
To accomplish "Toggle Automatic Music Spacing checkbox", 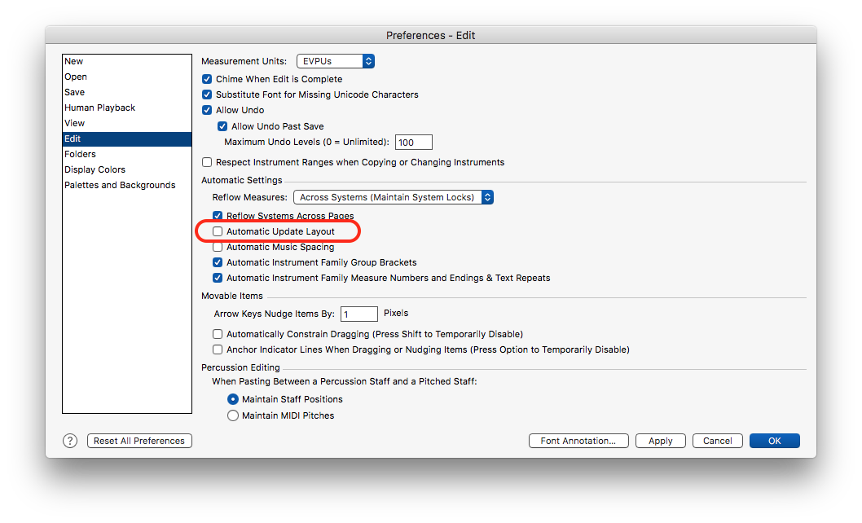I will [218, 247].
